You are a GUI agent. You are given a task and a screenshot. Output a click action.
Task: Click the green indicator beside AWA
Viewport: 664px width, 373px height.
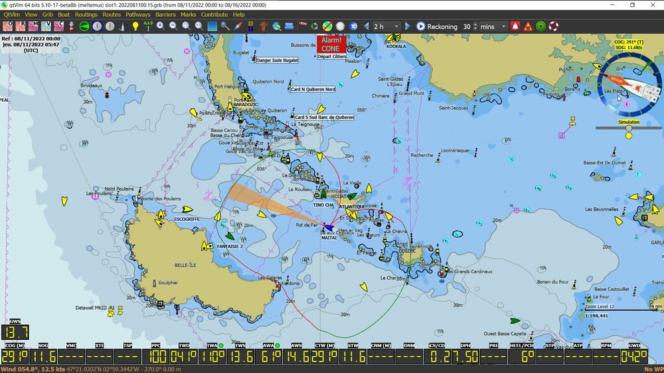pyautogui.click(x=278, y=346)
